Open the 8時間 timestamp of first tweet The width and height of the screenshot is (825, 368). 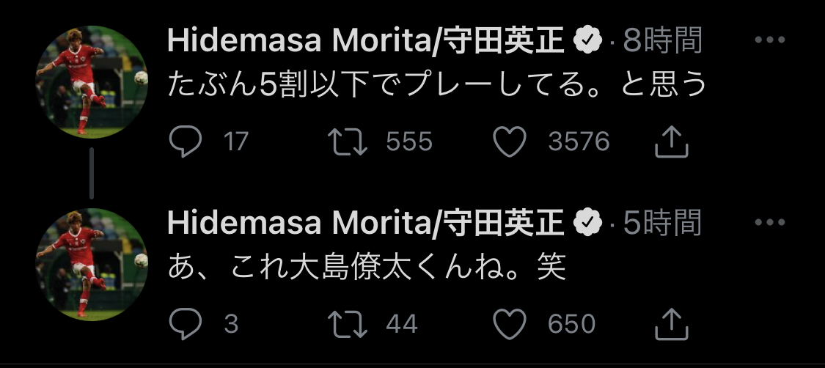[x=662, y=42]
